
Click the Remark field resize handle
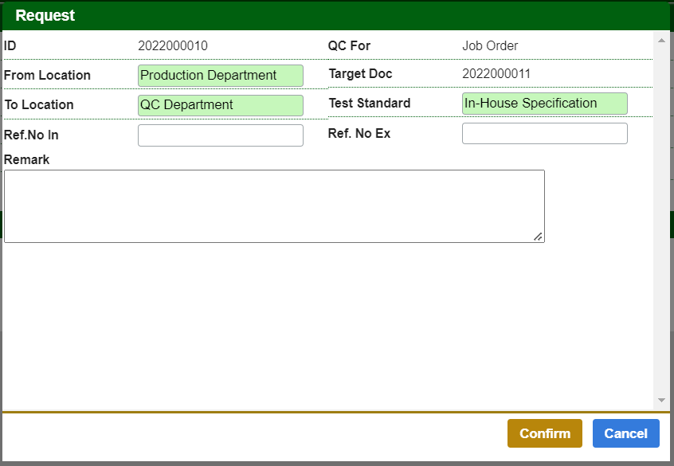tap(540, 237)
